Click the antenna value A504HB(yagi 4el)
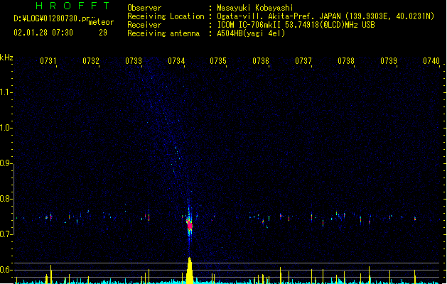447x284 pixels. click(x=251, y=33)
